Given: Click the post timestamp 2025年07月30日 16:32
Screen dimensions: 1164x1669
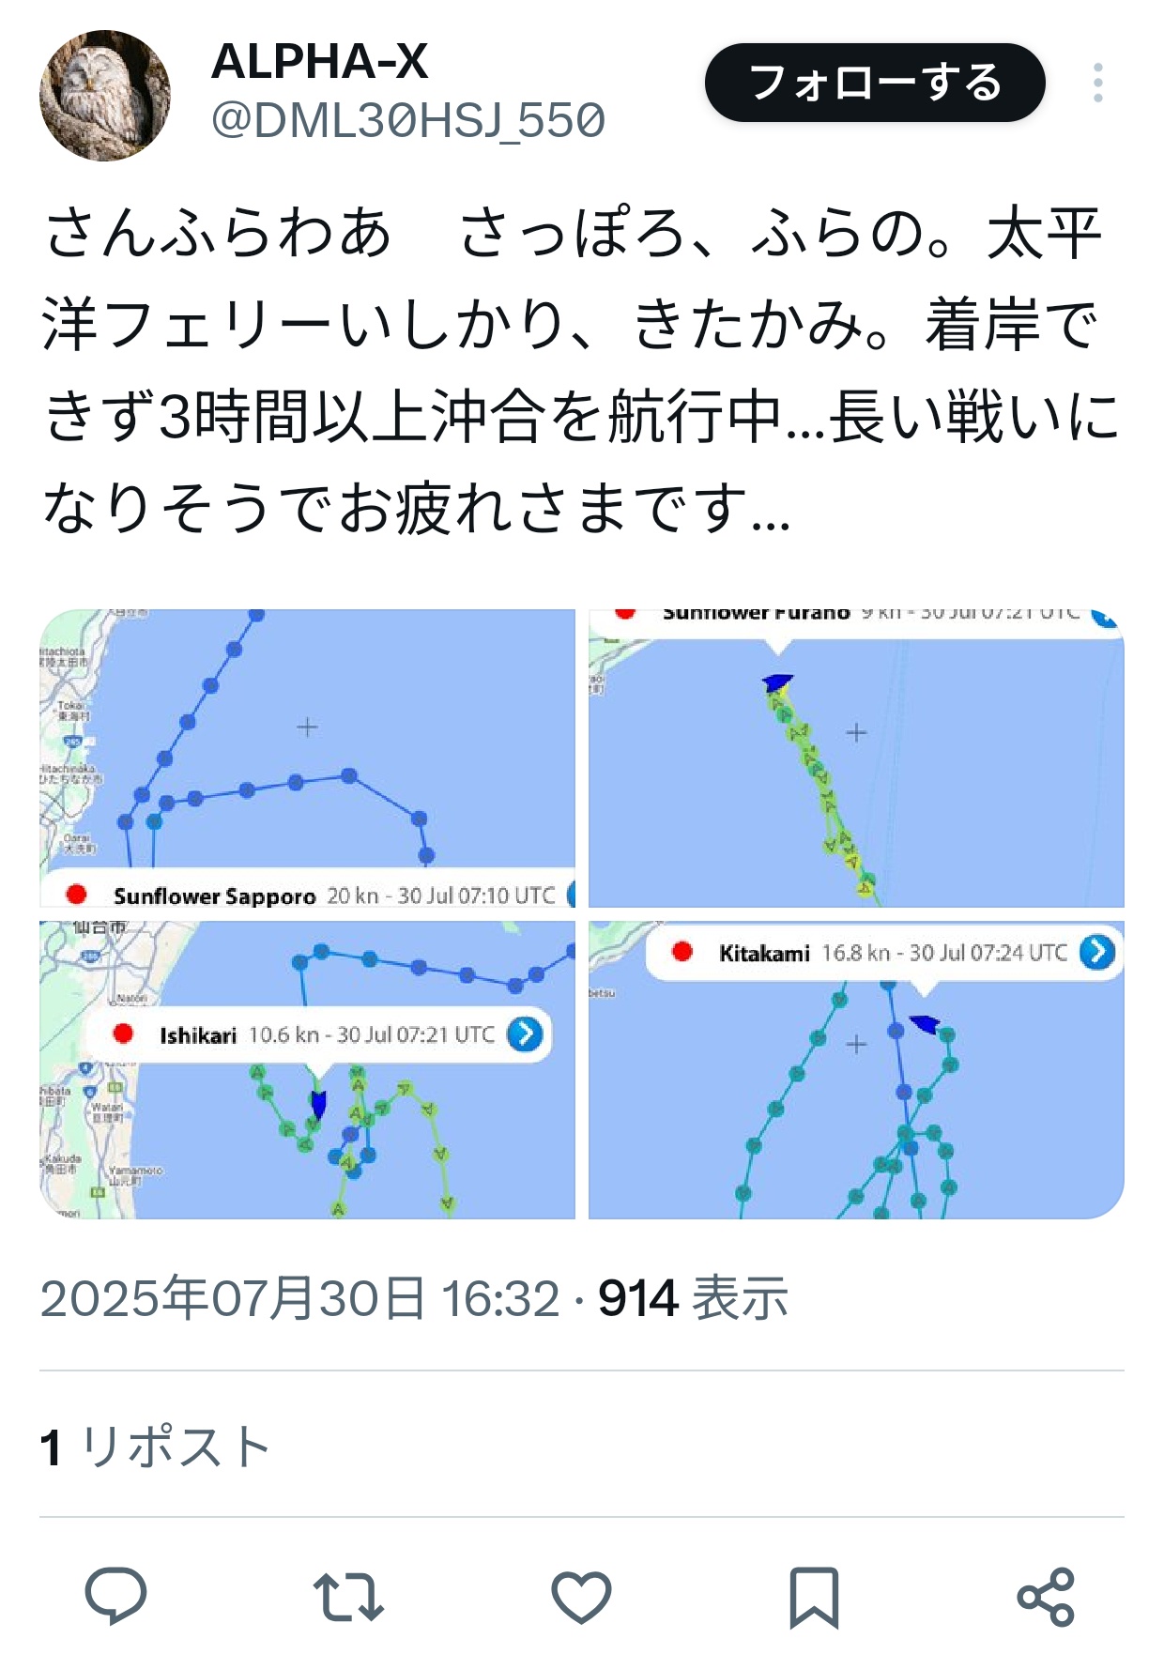Looking at the screenshot, I should pos(299,1298).
